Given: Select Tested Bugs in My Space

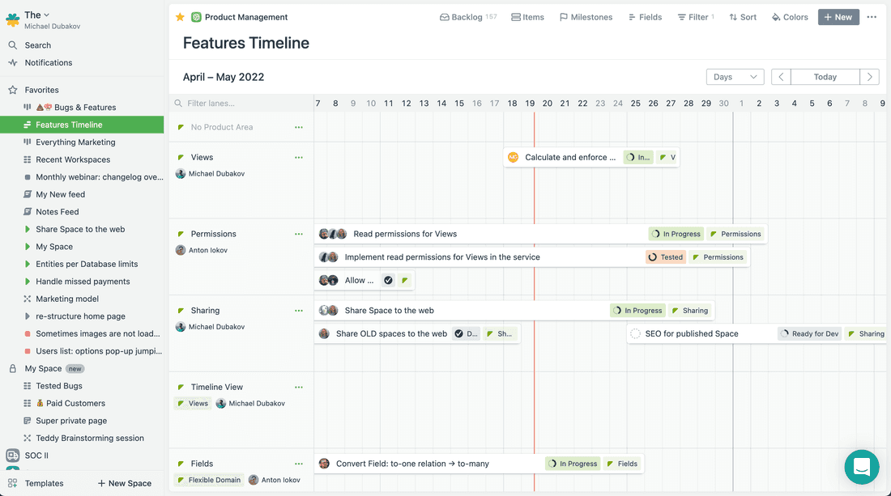Looking at the screenshot, I should [x=59, y=386].
